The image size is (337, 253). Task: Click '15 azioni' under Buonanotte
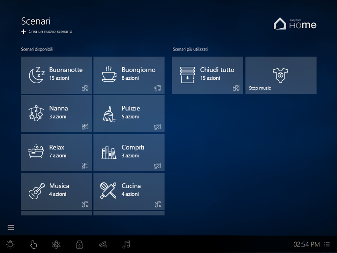coord(59,78)
